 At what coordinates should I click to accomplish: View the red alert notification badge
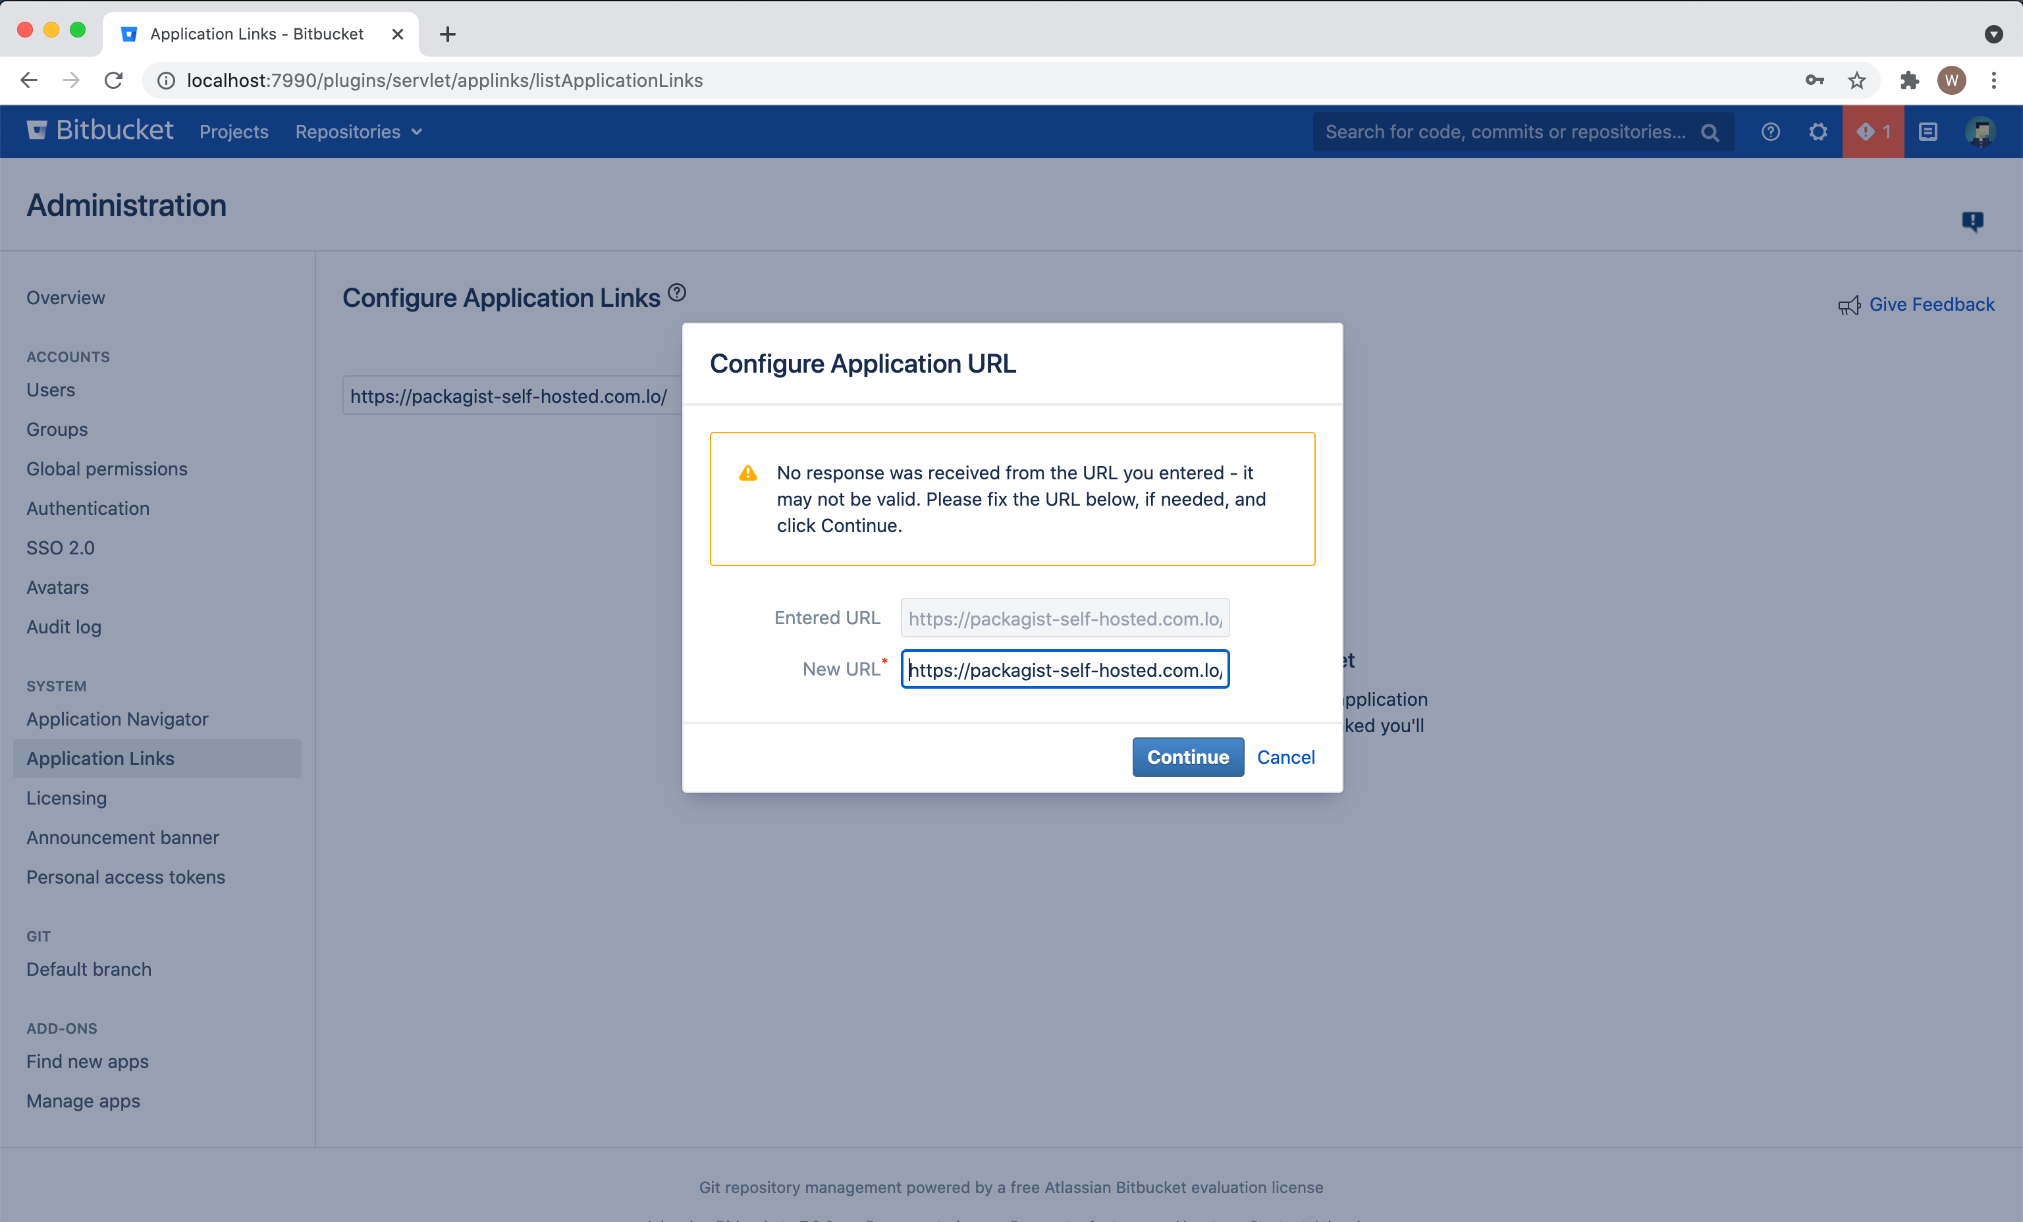coord(1873,131)
